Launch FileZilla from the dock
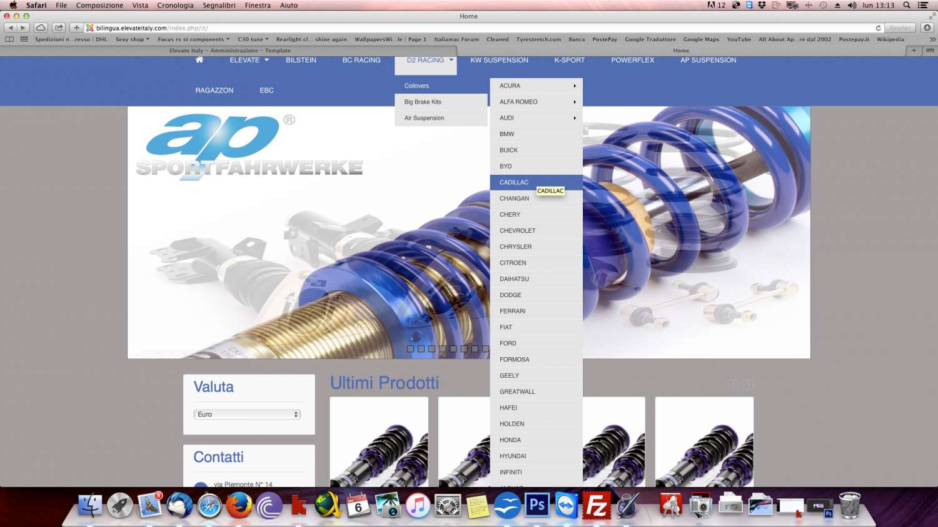938x527 pixels. [596, 505]
